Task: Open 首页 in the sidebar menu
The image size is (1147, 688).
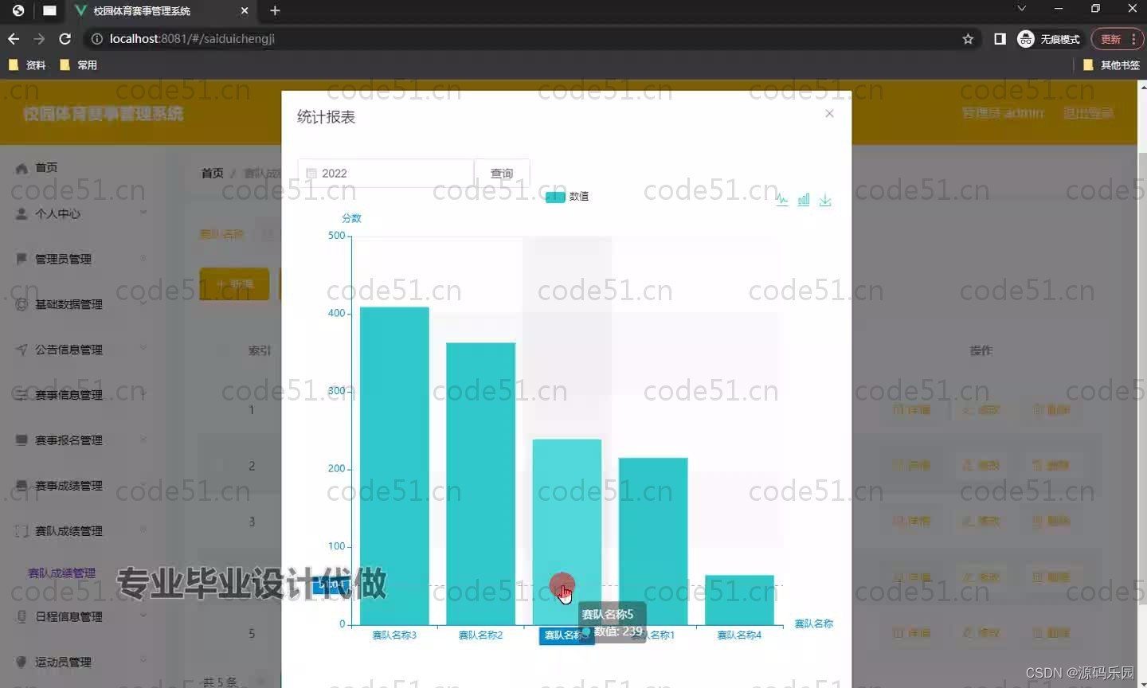Action: click(x=46, y=168)
